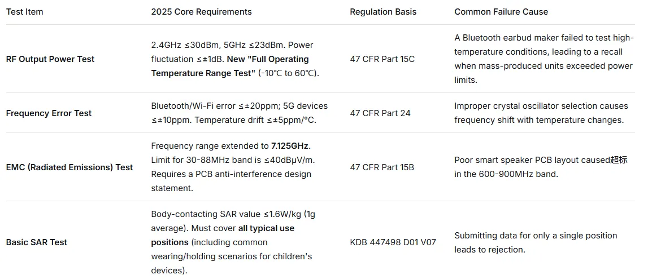Click the "47 CFR Part 15B" regulation cell
The width and height of the screenshot is (648, 279).
[x=382, y=167]
